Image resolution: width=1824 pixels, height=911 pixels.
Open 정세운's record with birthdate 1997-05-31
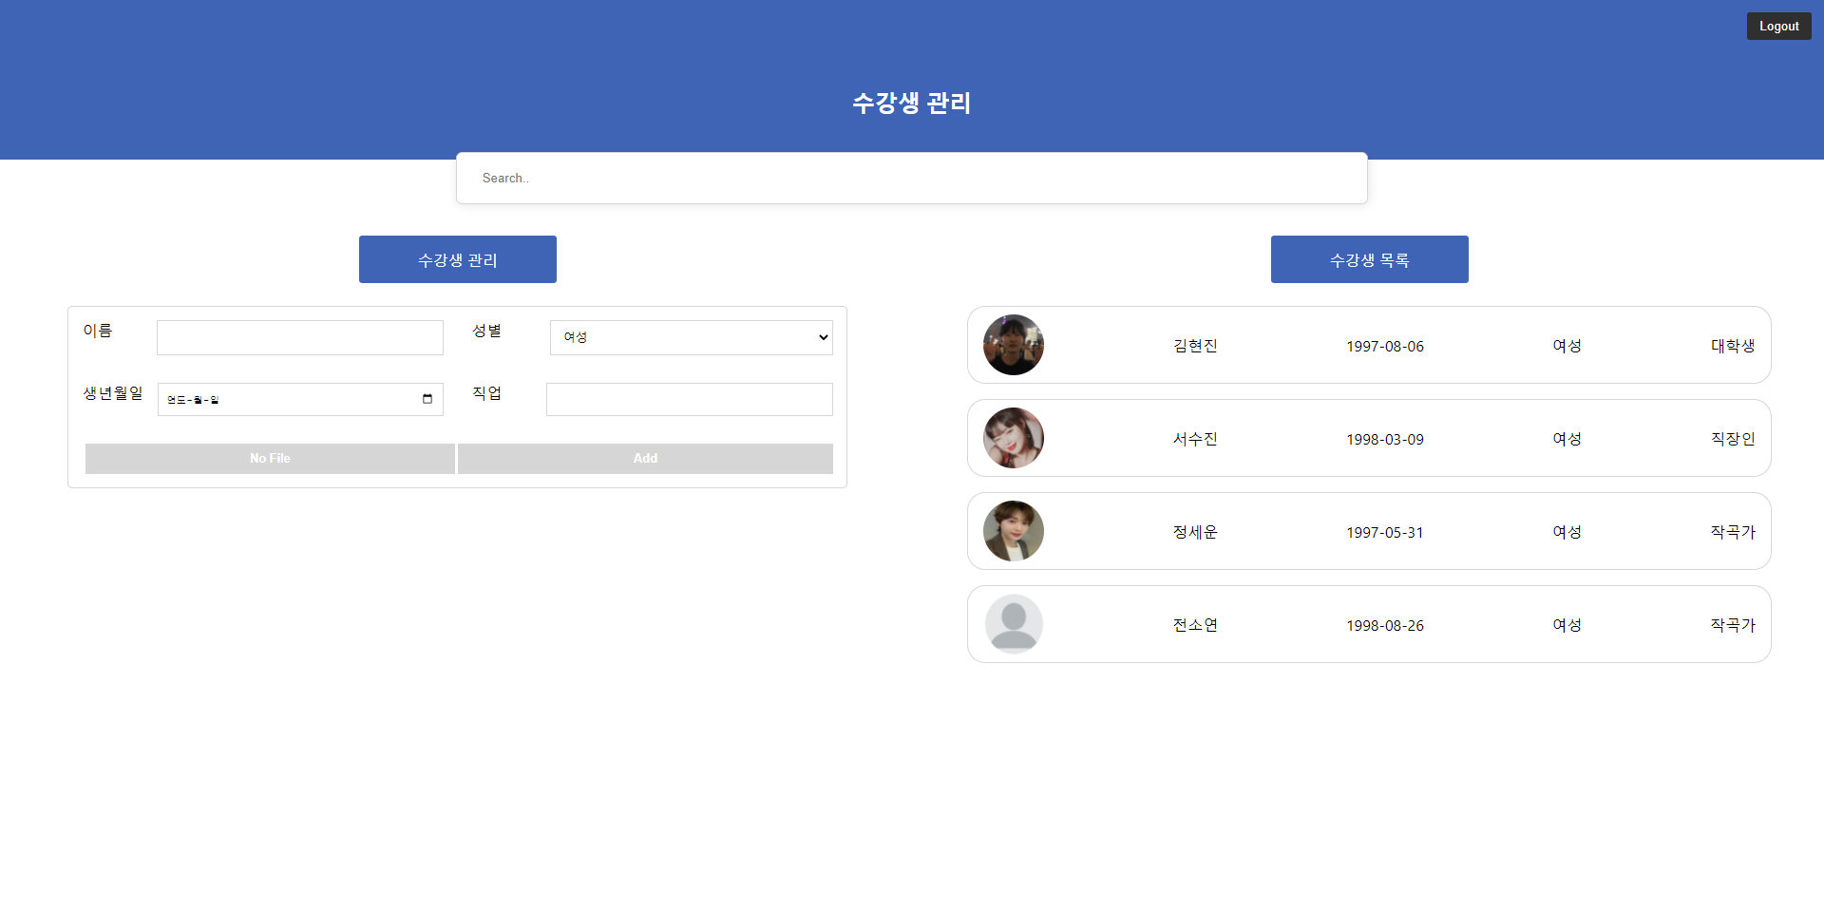coord(1368,531)
